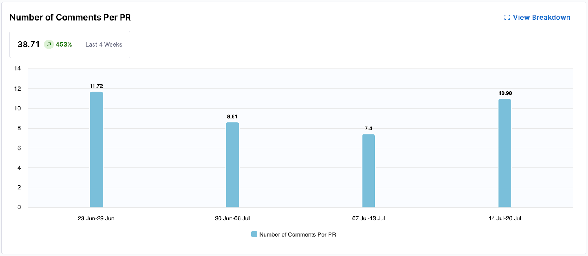Image resolution: width=588 pixels, height=256 pixels.
Task: Click the 23 Jun-29 Jun axis label
Action: point(96,218)
